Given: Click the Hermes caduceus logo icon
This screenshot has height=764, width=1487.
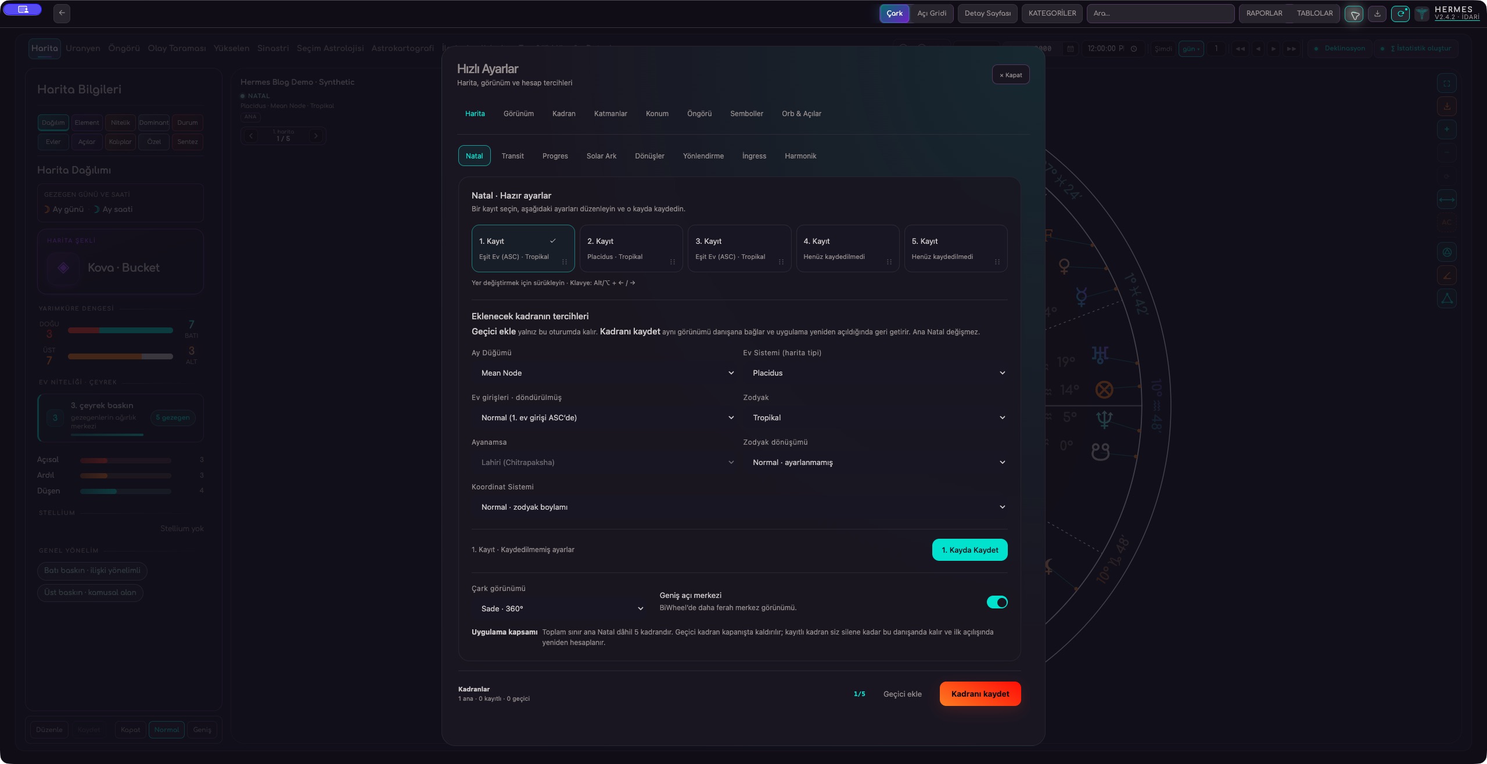Looking at the screenshot, I should [x=1421, y=14].
